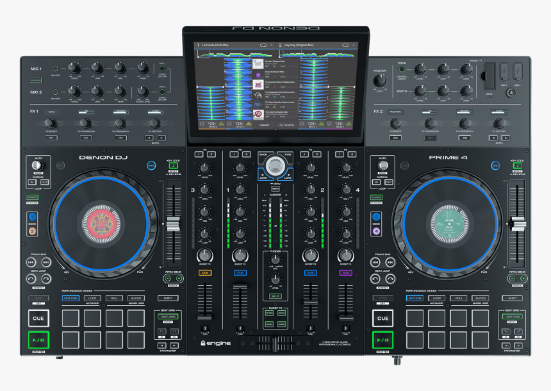551x391 pixels.
Task: Go Back with browse Back button
Action: pos(263,155)
